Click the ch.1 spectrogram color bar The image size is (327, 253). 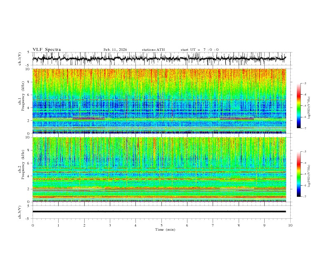click(299, 105)
